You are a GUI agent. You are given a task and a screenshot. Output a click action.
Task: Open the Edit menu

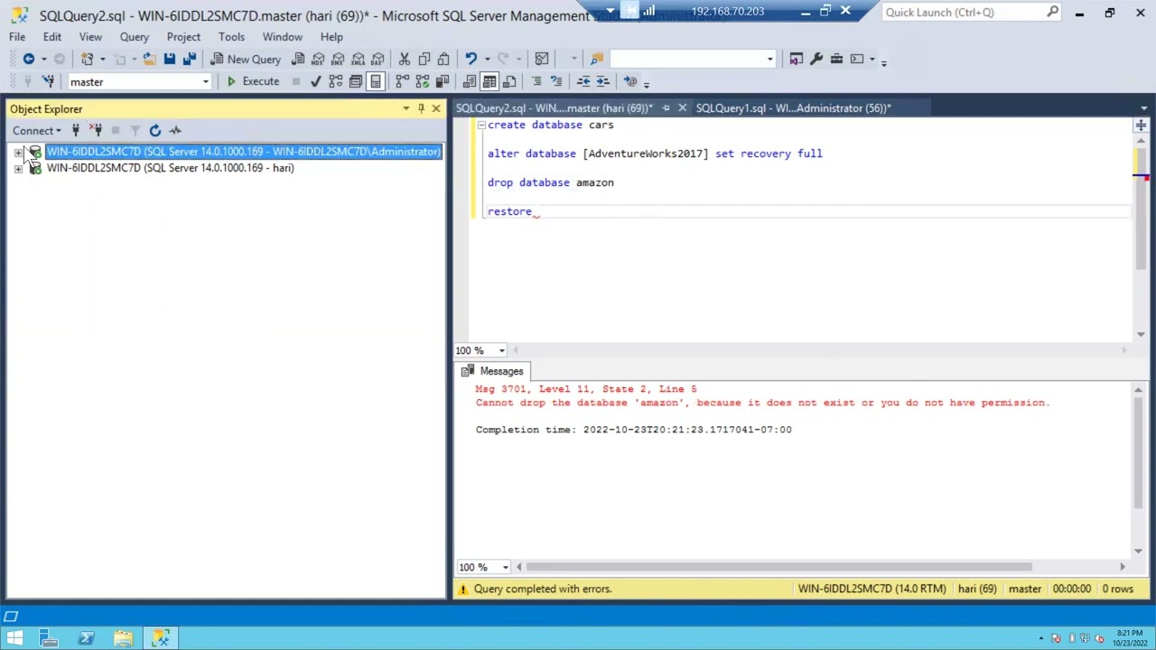52,37
